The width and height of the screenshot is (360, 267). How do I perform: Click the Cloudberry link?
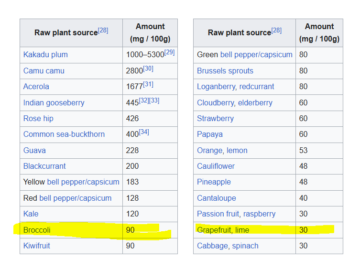[215, 103]
